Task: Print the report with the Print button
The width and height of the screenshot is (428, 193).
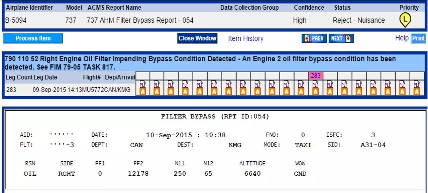Action: tap(418, 38)
